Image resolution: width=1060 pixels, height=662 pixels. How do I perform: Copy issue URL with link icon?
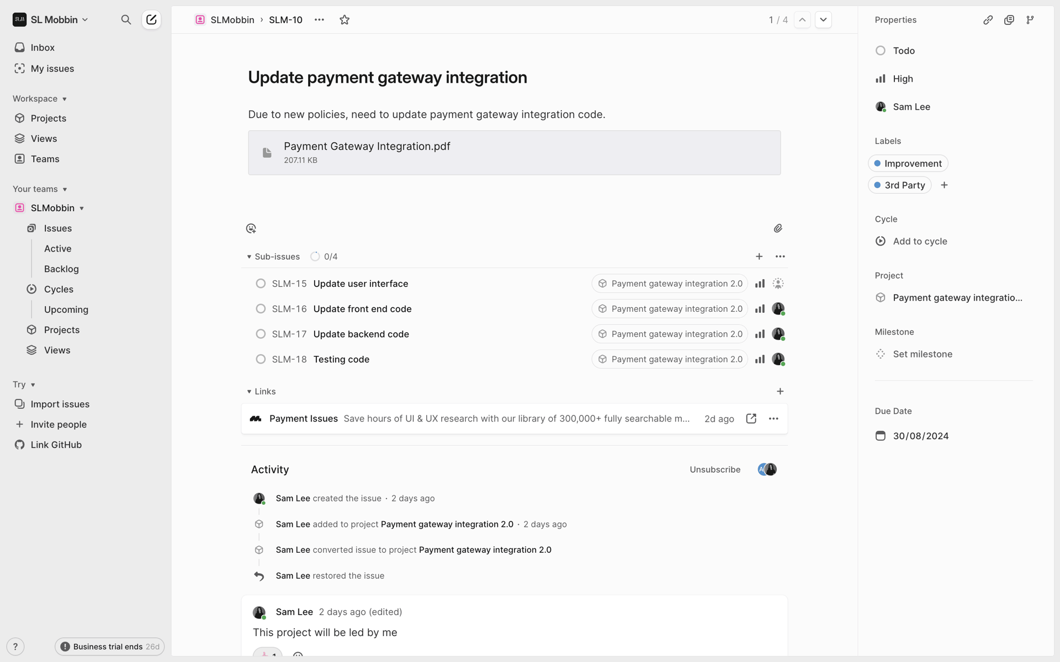point(988,20)
